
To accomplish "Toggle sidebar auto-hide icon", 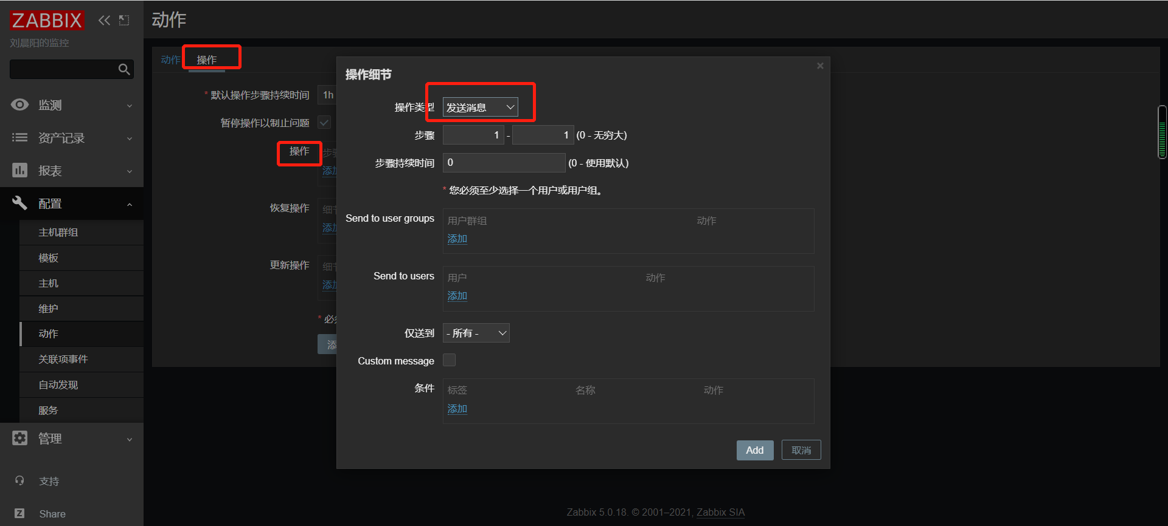I will [124, 20].
